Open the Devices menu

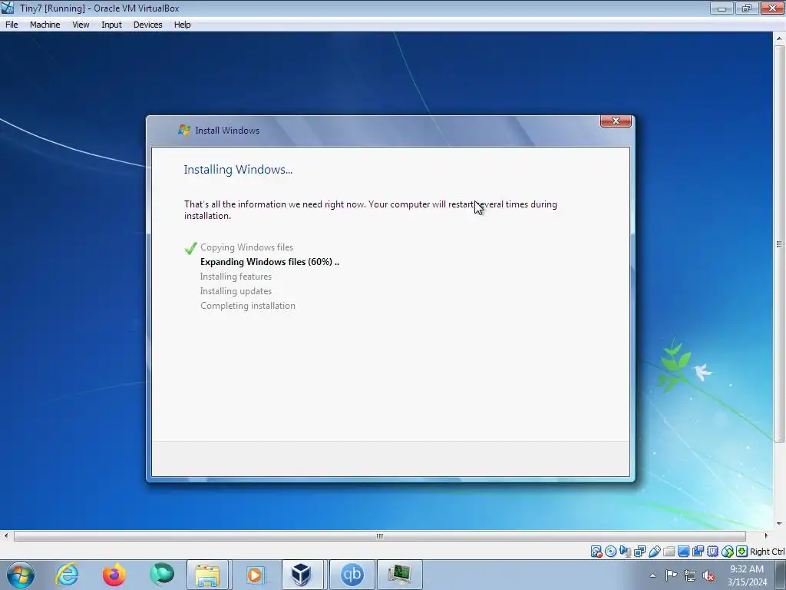(x=147, y=25)
